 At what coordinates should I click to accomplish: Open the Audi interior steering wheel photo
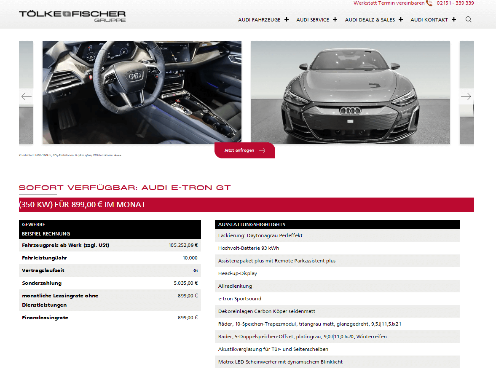tap(142, 93)
